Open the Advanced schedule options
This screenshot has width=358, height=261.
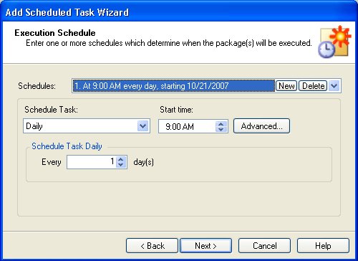click(261, 126)
